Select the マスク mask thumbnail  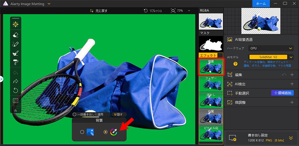211,44
